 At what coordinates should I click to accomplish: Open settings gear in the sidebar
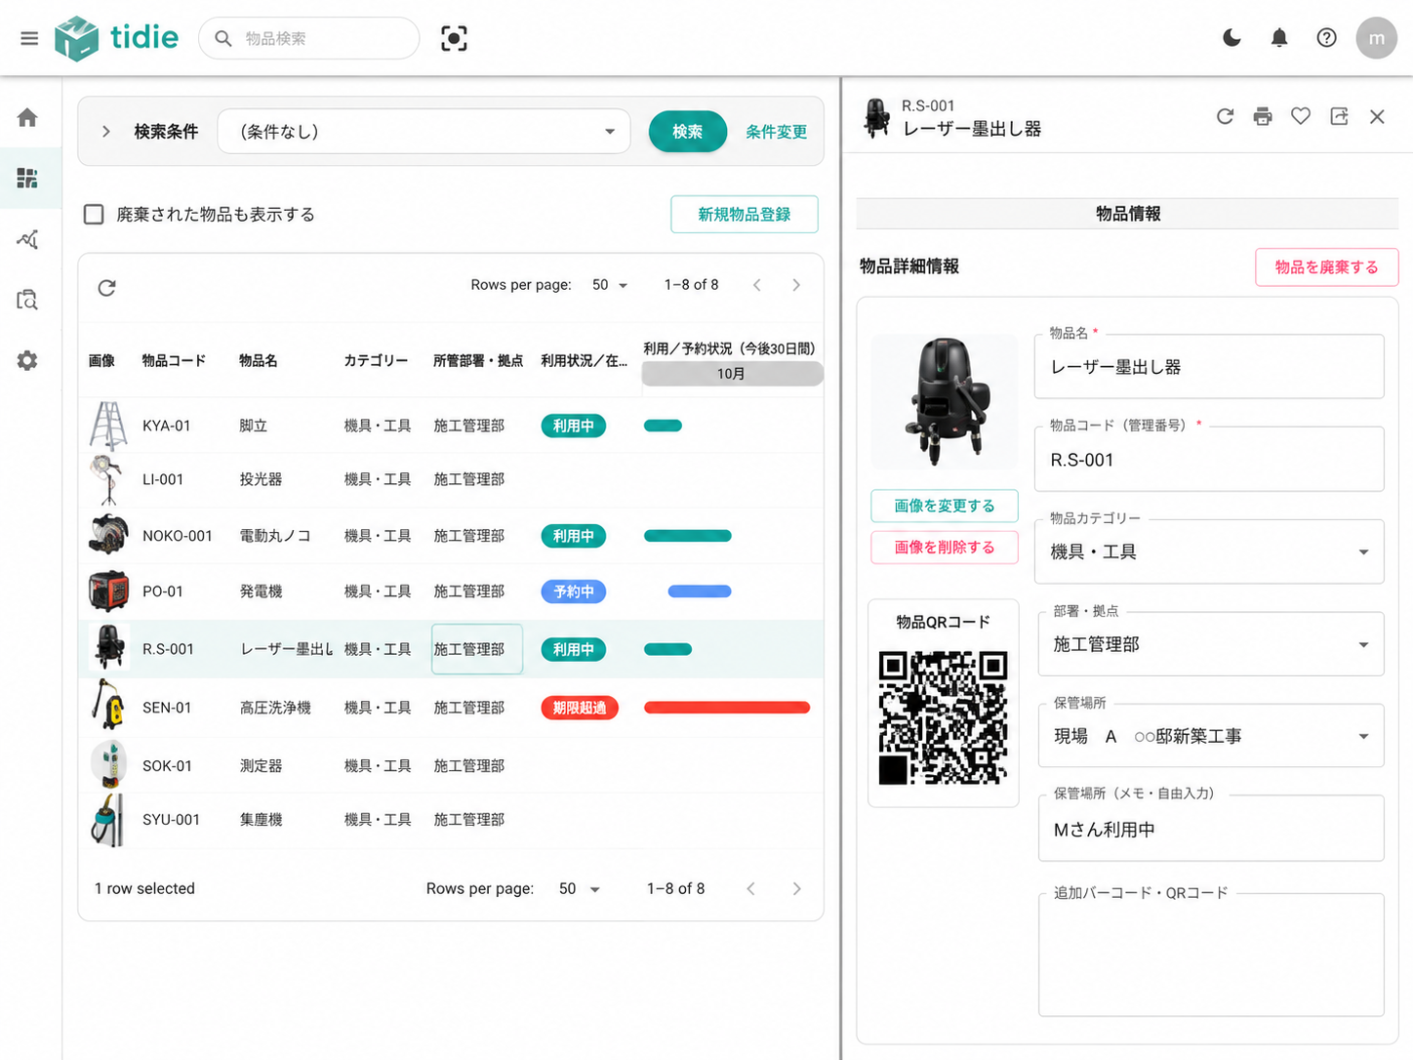27,360
